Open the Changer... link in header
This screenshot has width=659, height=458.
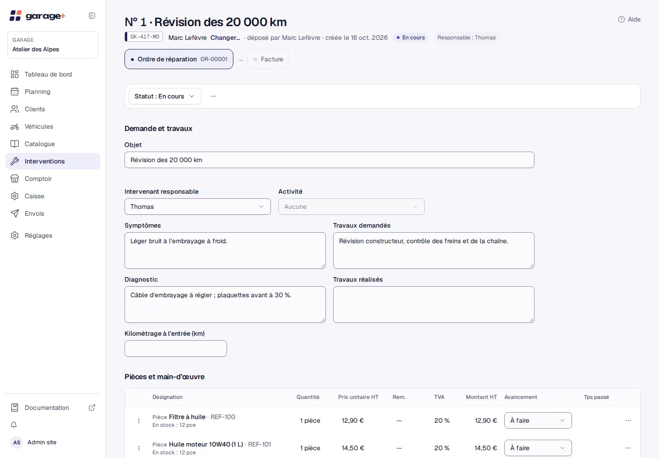click(225, 38)
